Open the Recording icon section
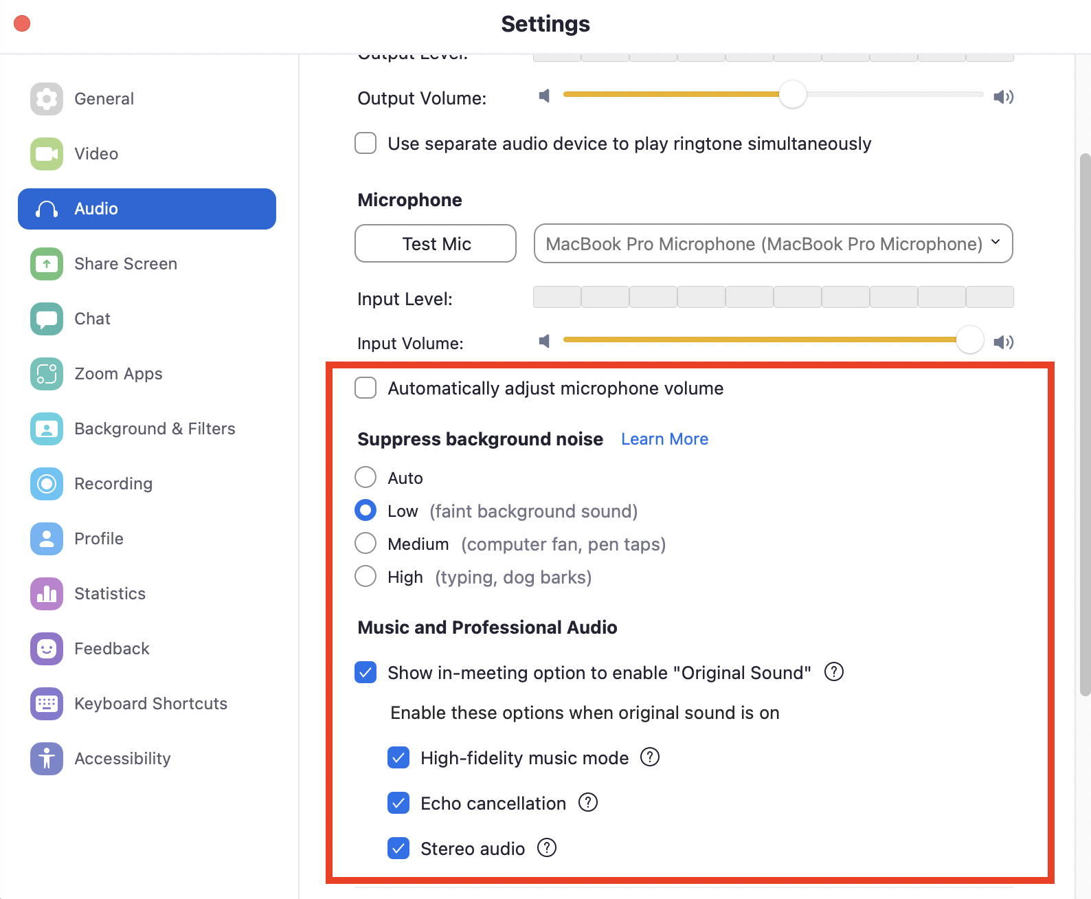 pyautogui.click(x=47, y=484)
